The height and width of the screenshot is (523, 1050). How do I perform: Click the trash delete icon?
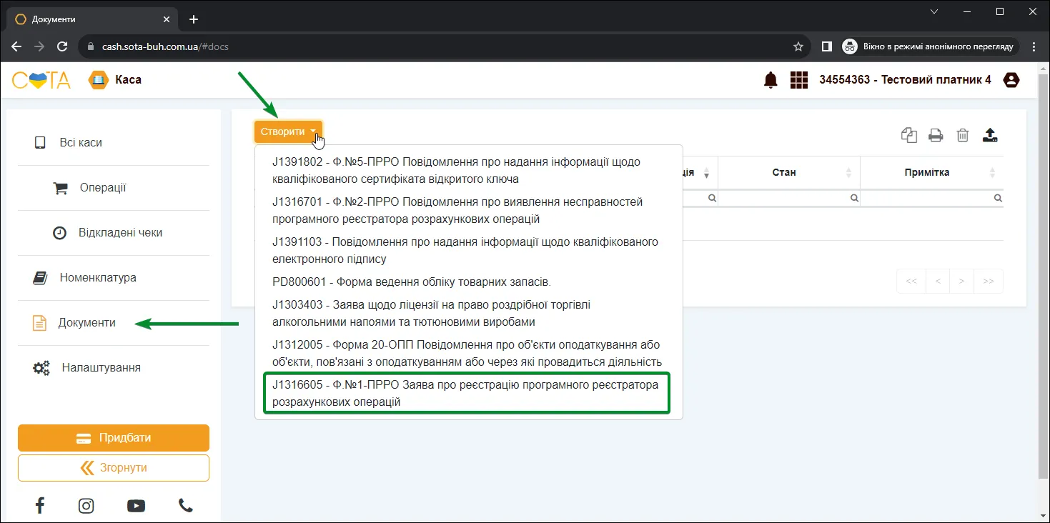pyautogui.click(x=963, y=135)
